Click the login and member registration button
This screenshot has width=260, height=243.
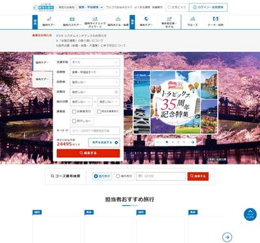coord(208,7)
